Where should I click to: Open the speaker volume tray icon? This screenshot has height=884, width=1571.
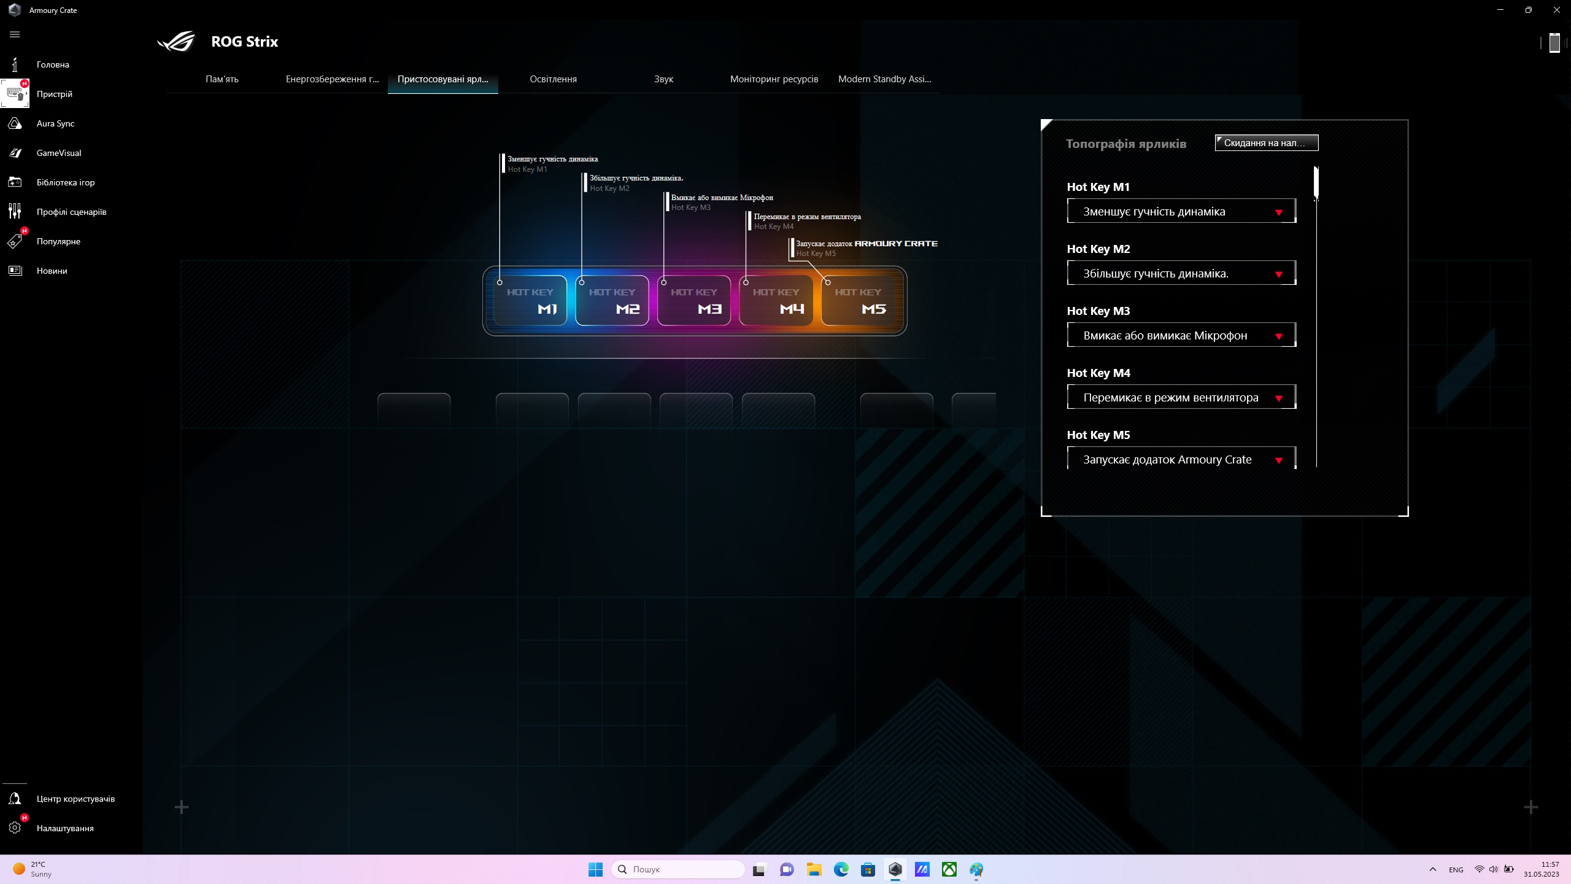[x=1494, y=869]
